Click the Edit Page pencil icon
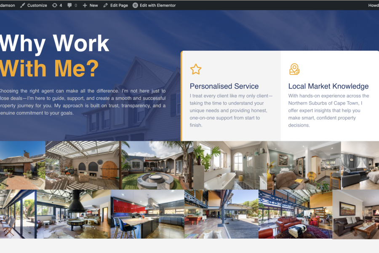379x253 pixels. point(106,5)
